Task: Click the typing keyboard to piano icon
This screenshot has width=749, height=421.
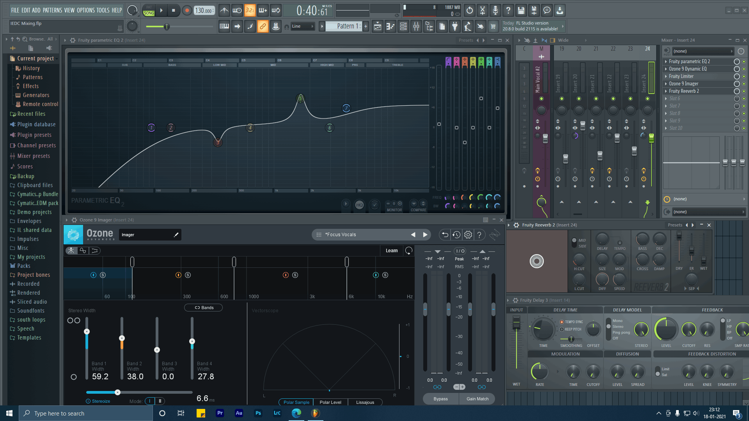Action: [x=224, y=27]
